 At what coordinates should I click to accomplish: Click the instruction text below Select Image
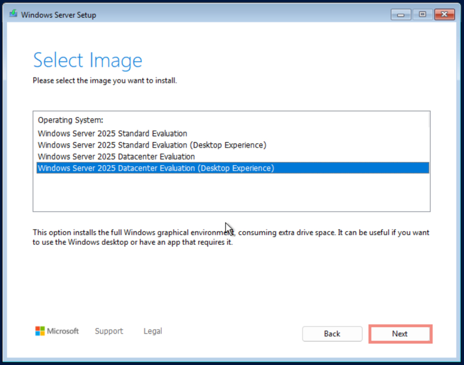pyautogui.click(x=105, y=80)
